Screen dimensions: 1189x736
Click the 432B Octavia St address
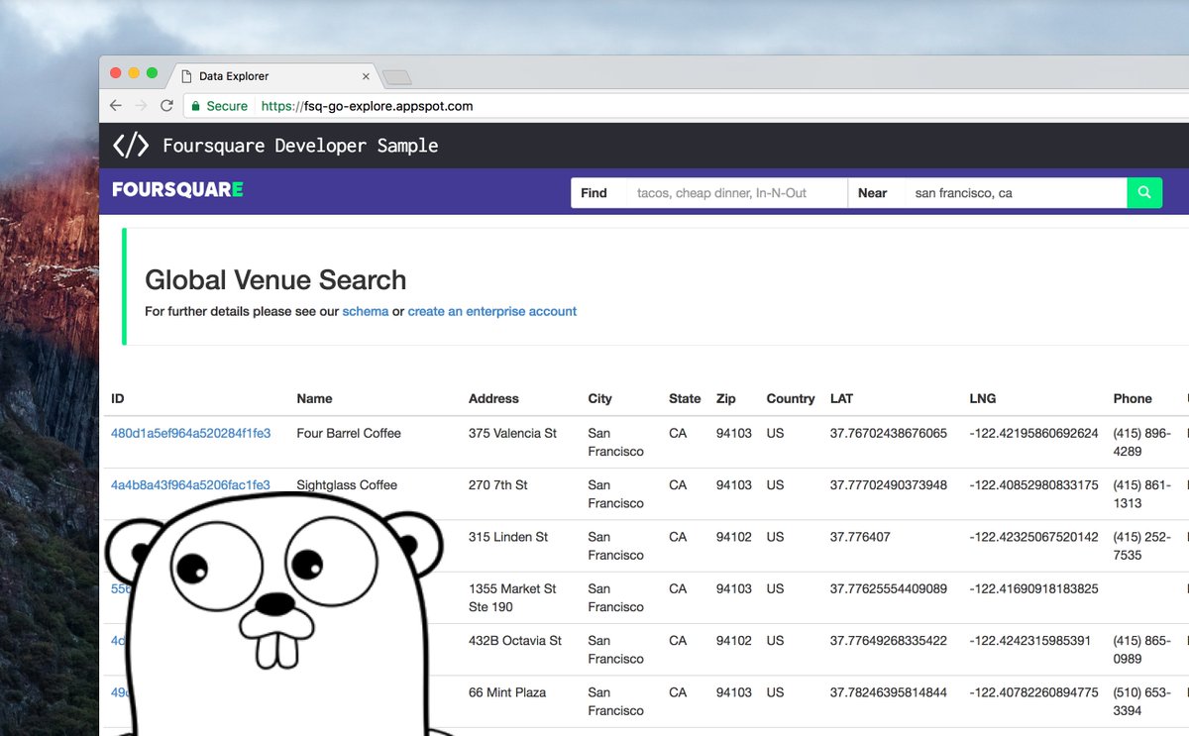[x=515, y=640]
